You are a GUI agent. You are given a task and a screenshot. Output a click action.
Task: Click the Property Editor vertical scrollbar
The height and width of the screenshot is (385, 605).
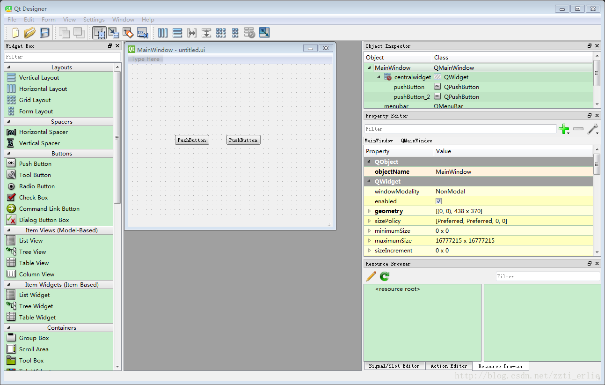(597, 164)
